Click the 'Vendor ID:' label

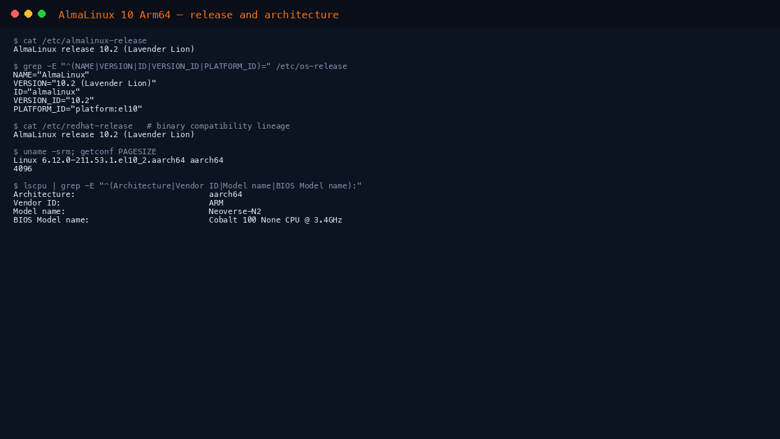37,203
